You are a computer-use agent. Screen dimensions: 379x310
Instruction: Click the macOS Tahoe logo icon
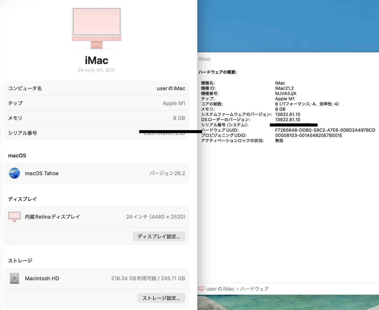click(14, 173)
